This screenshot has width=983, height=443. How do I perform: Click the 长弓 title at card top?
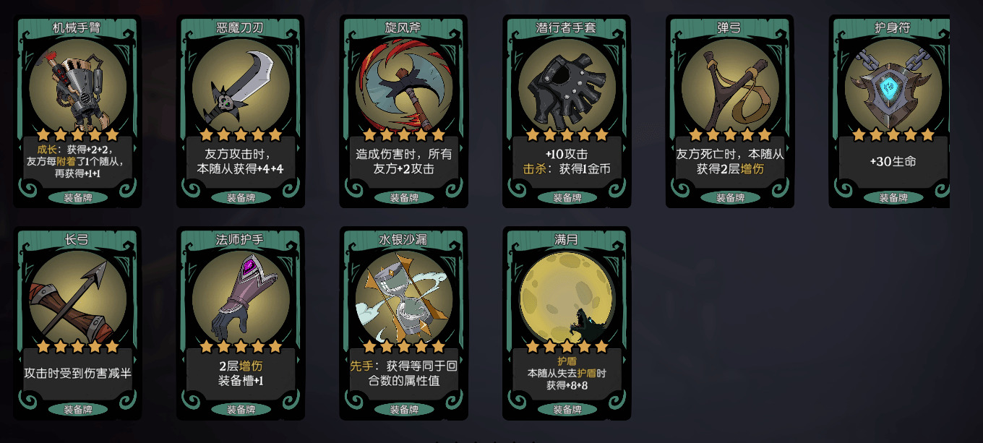pyautogui.click(x=77, y=239)
